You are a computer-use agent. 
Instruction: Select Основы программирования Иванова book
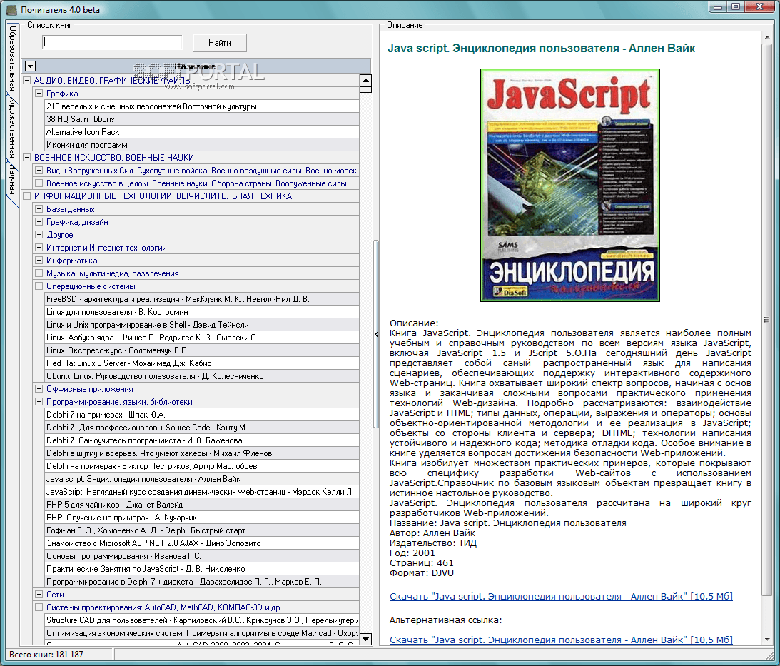click(x=202, y=556)
